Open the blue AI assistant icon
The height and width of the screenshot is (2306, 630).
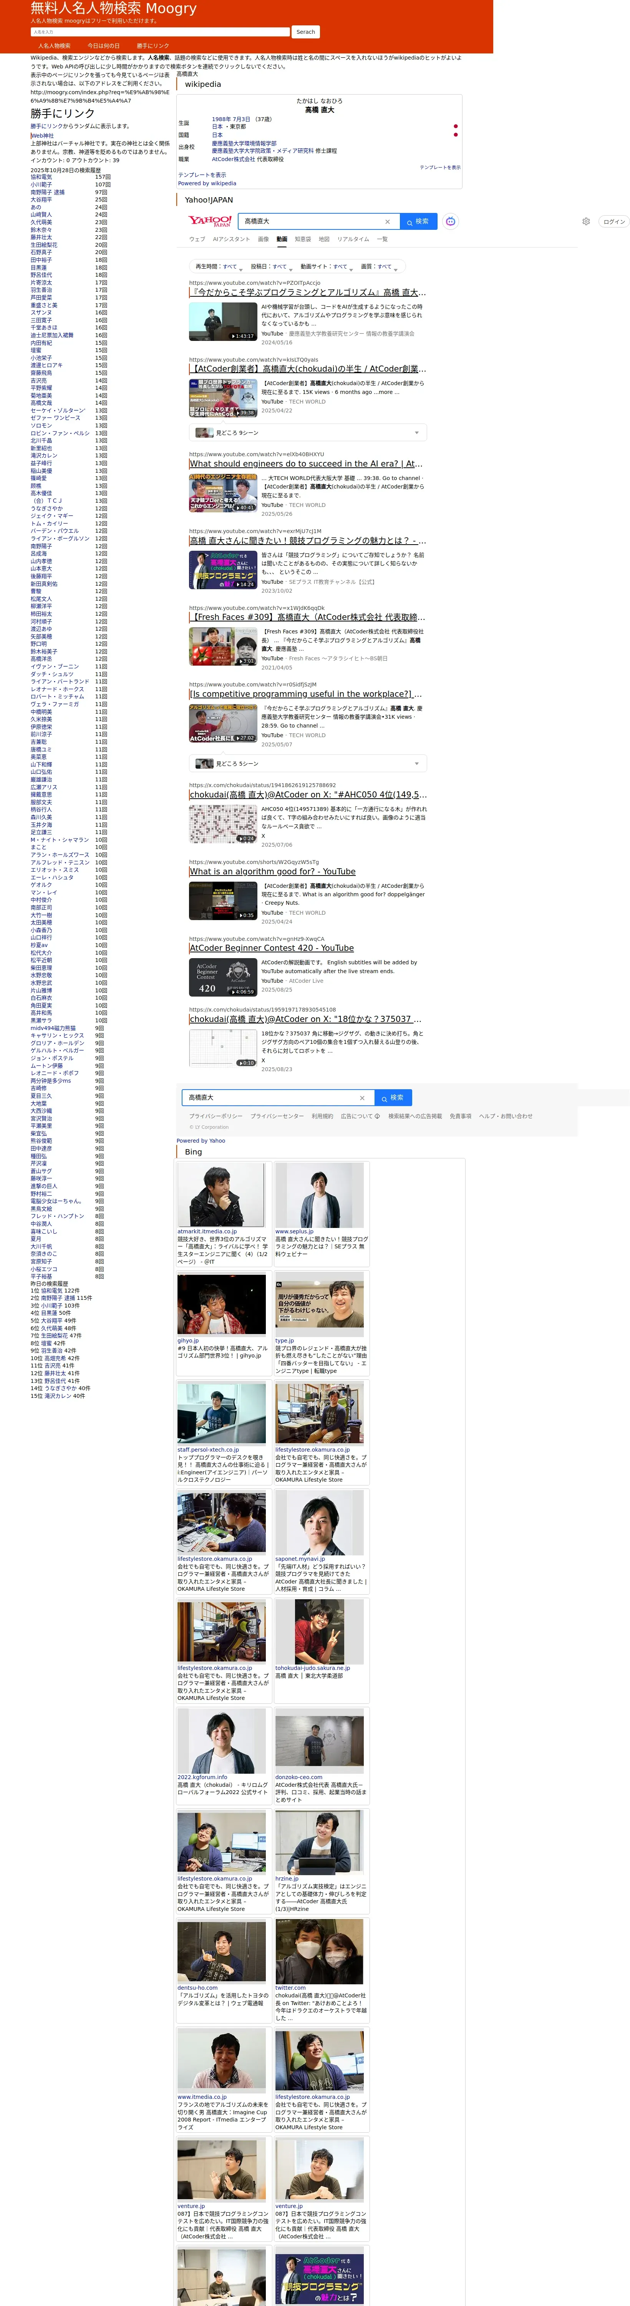450,221
